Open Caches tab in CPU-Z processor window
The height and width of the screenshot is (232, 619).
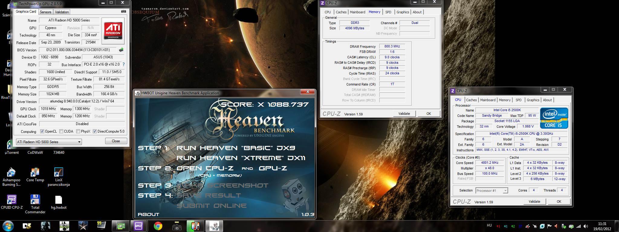(x=472, y=100)
